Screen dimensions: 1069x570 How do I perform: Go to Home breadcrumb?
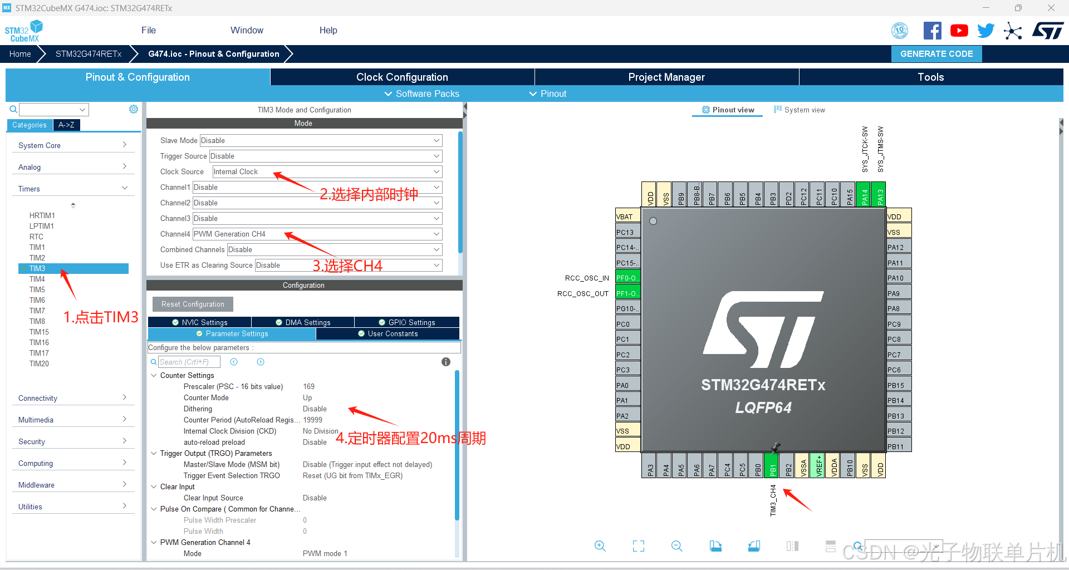point(20,54)
